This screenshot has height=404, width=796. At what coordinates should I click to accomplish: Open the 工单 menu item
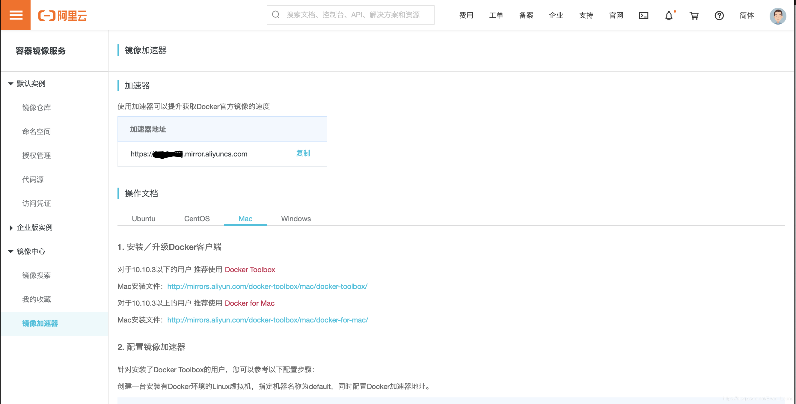point(496,15)
